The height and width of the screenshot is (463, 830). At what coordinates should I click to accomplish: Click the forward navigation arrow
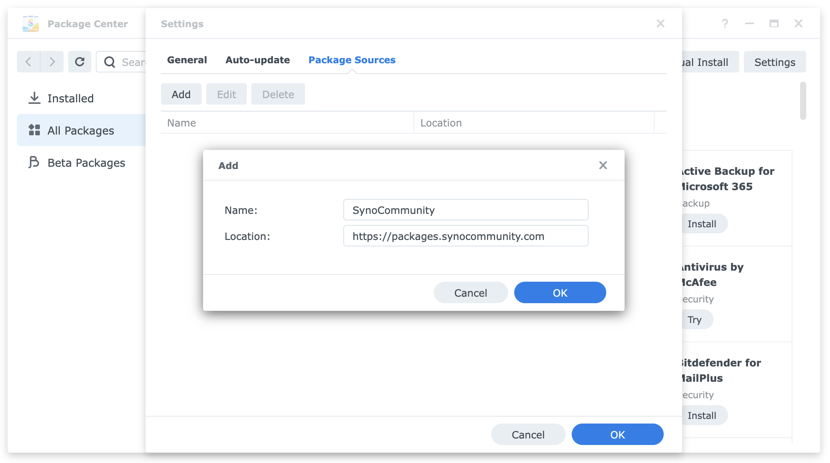52,62
